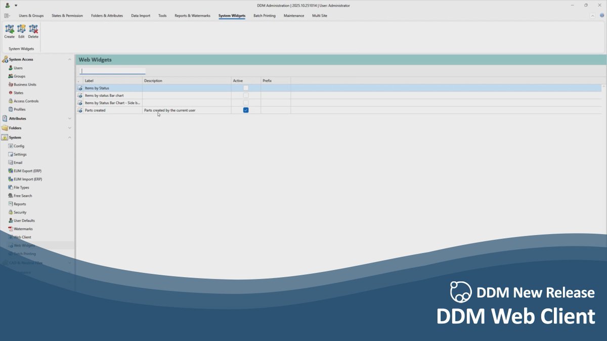Select the Profiles sidebar icon

pos(10,109)
